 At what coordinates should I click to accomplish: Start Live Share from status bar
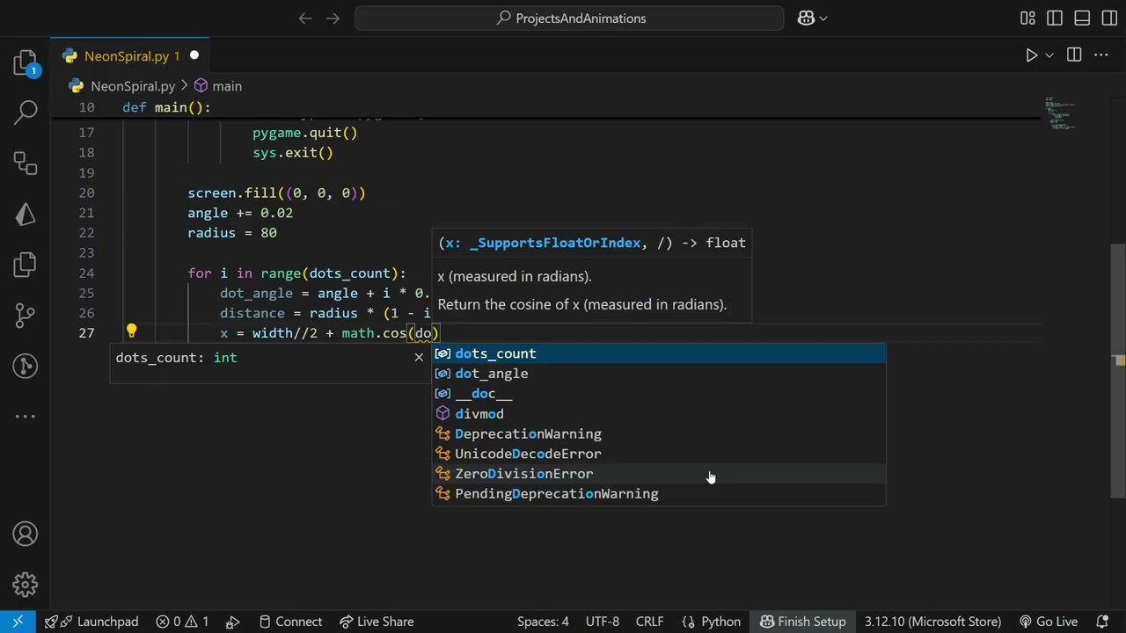[377, 622]
